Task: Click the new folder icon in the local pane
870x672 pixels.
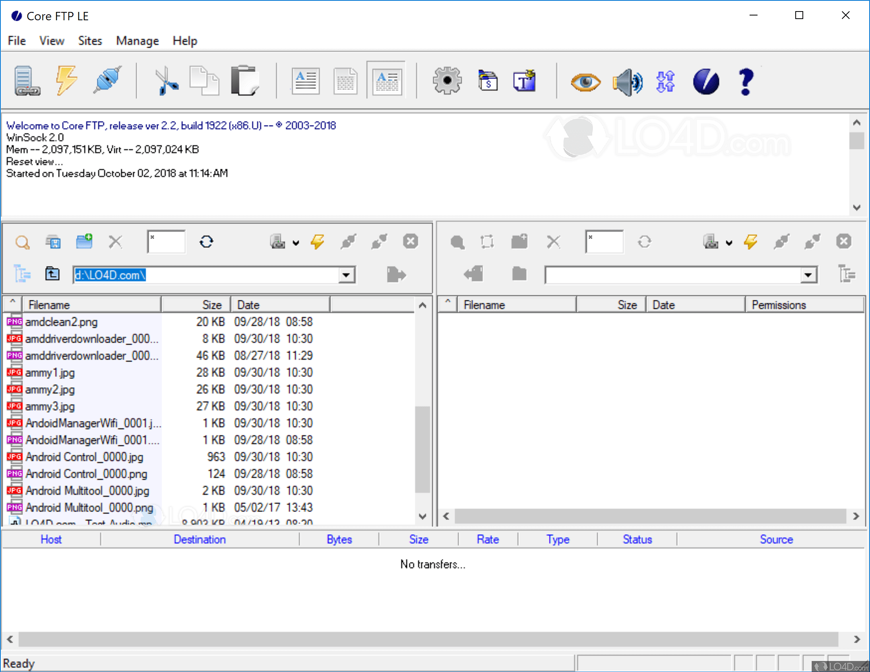Action: point(84,241)
